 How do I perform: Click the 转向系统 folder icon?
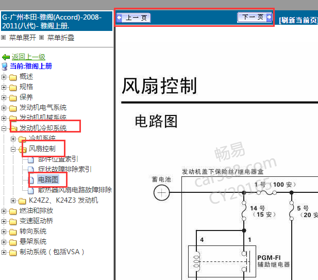13,232
